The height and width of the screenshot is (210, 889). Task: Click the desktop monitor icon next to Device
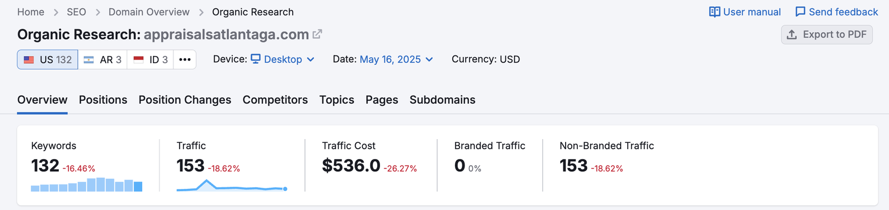coord(256,59)
